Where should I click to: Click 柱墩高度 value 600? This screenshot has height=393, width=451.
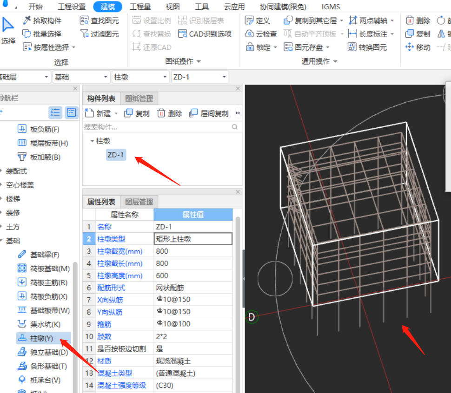[193, 275]
